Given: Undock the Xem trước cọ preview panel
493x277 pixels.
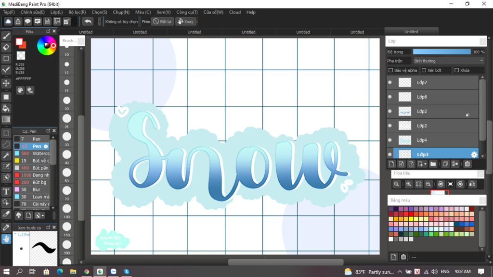Looking at the screenshot, I should [48, 227].
